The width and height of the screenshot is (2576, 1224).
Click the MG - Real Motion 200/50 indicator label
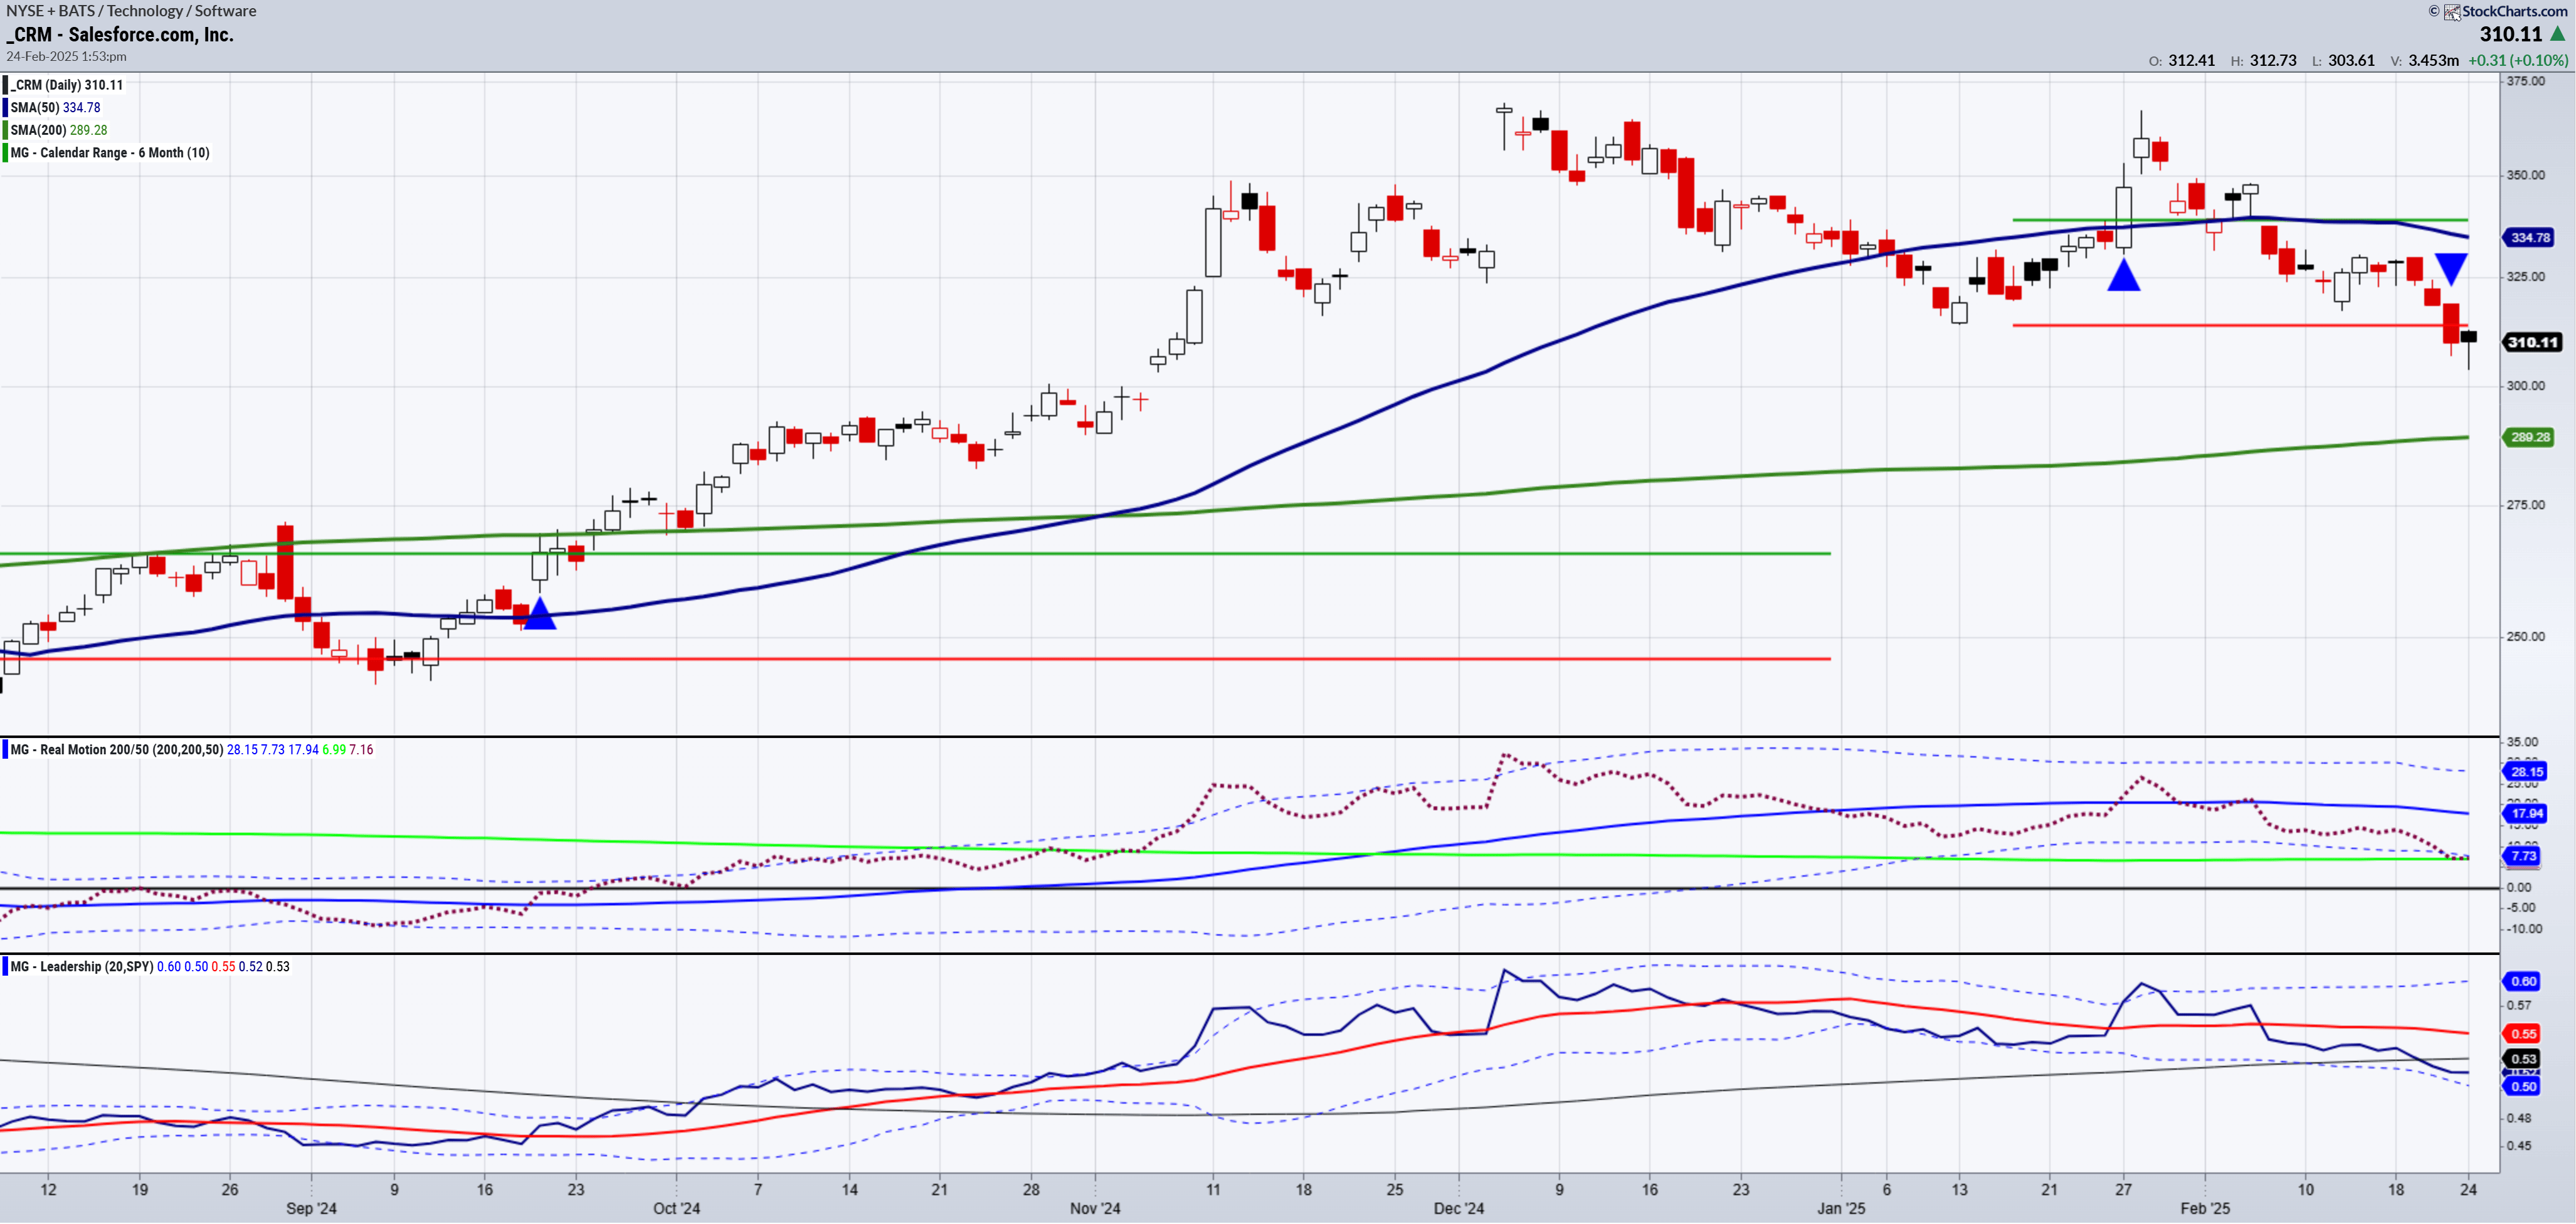pyautogui.click(x=117, y=749)
